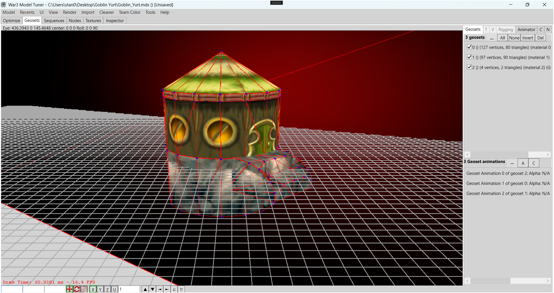Toggle the U uniform axis button

114,289
